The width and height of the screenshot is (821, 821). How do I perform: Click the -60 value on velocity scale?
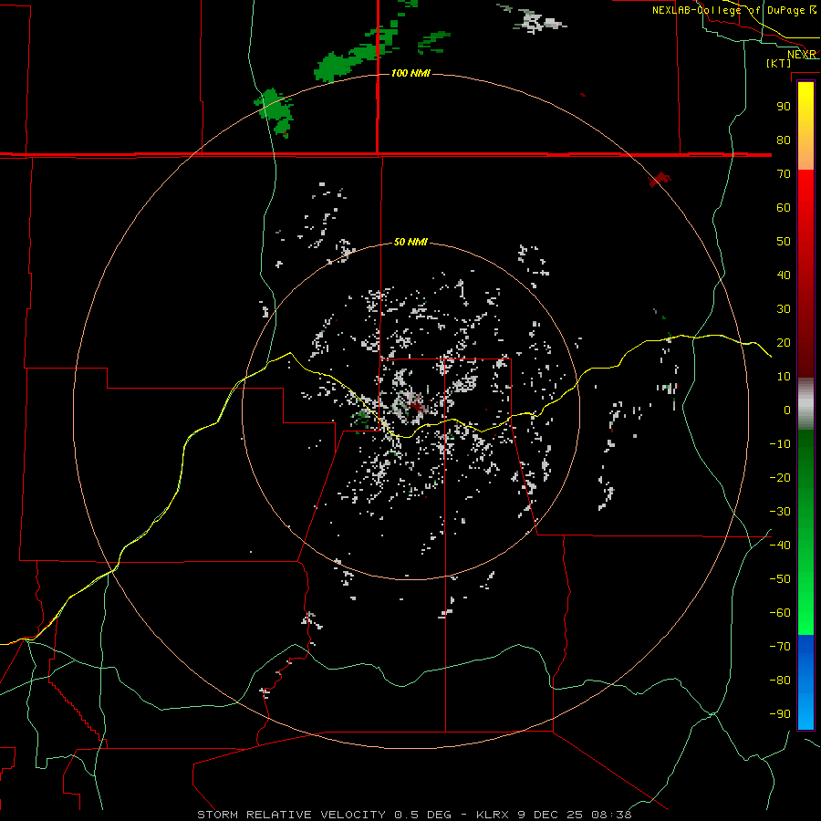[780, 613]
